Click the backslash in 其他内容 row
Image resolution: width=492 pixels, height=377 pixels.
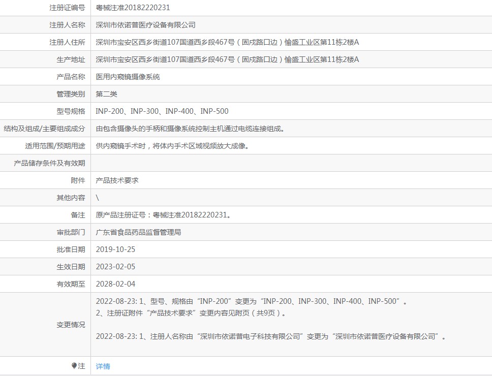(97, 198)
